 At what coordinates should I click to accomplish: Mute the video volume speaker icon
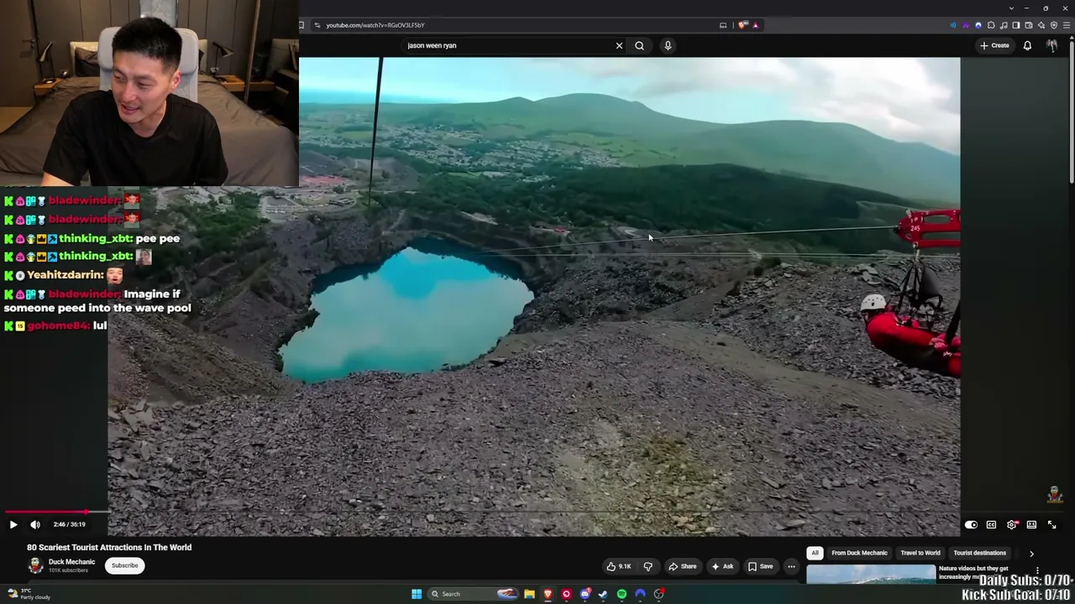point(35,524)
